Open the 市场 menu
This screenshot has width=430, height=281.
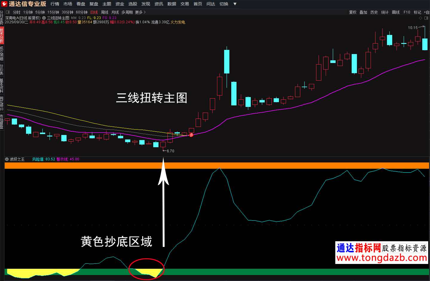coord(68,4)
